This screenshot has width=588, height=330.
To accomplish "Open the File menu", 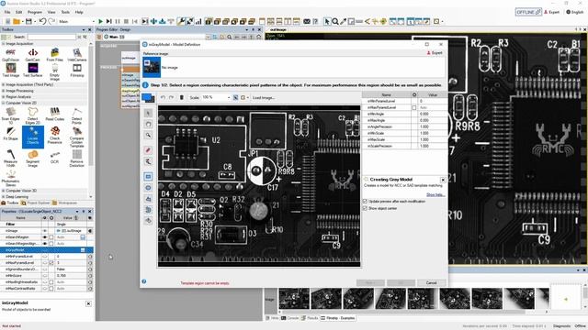I will pos(7,12).
